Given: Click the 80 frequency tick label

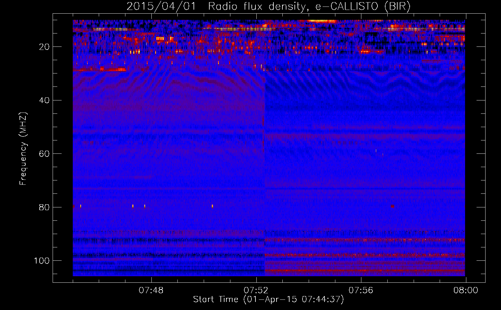Looking at the screenshot, I should point(44,207).
